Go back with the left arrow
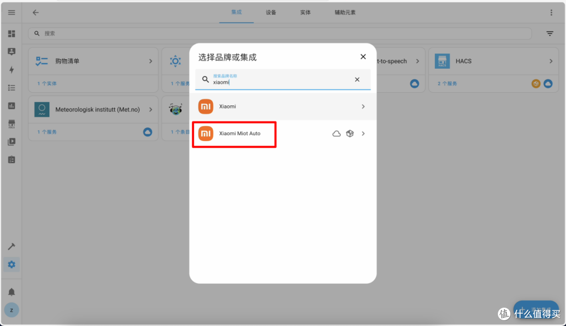 (x=36, y=13)
